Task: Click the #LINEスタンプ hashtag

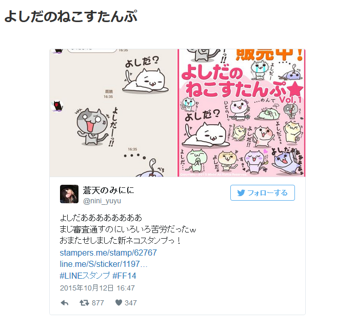Action: click(x=85, y=276)
